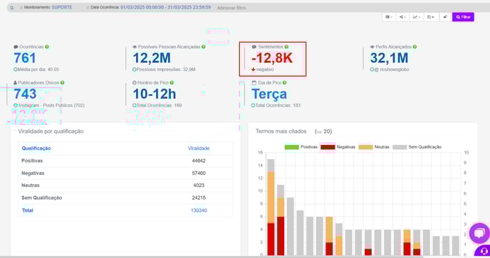Open help icon next to Sentimentos
The image size is (490, 258).
(286, 47)
